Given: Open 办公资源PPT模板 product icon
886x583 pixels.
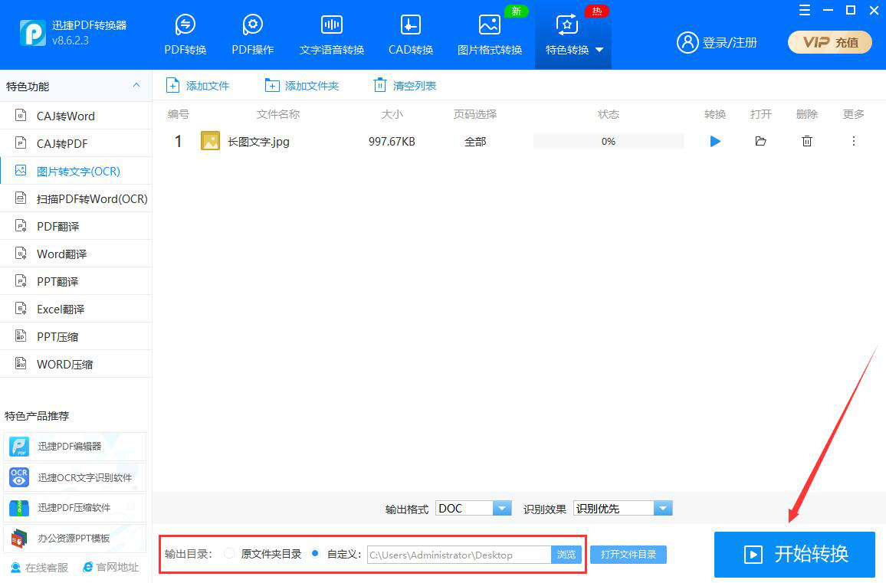Looking at the screenshot, I should (x=19, y=539).
